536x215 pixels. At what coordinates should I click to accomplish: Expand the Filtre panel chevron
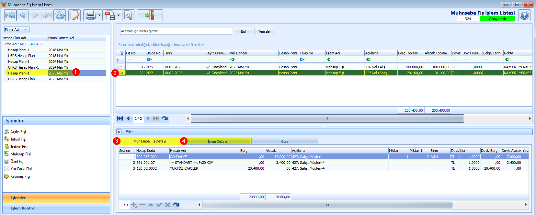pyautogui.click(x=119, y=132)
